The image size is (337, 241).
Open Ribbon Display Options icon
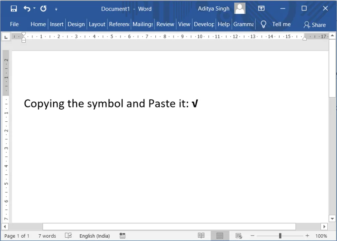click(x=261, y=8)
